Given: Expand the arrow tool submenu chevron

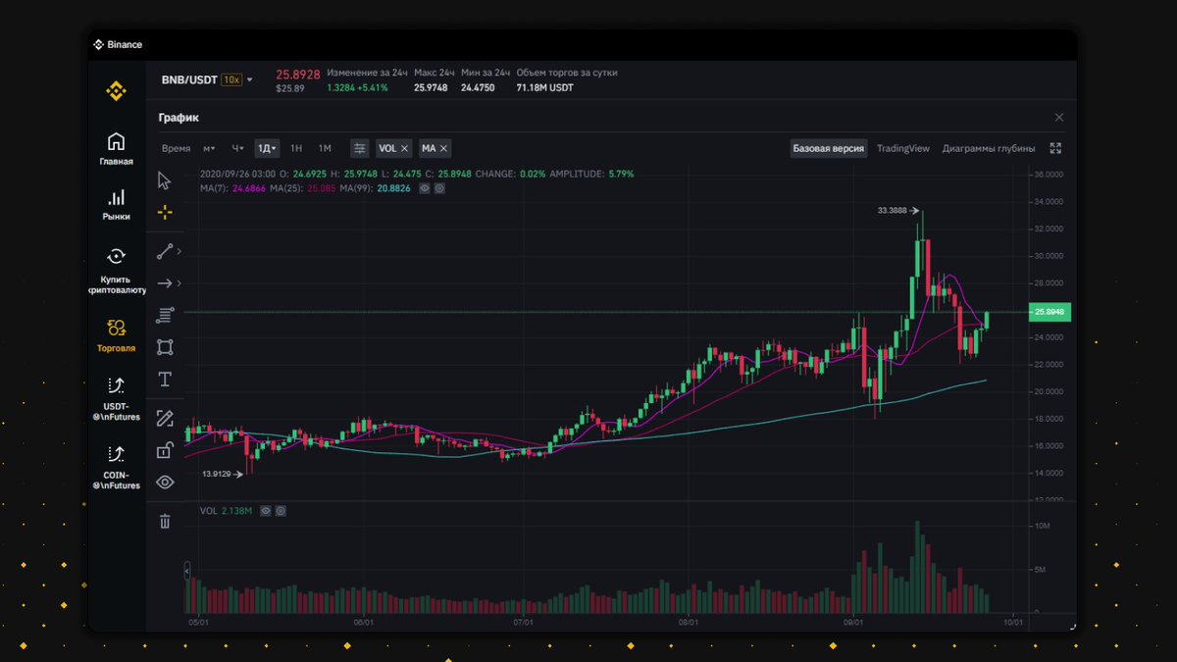Looking at the screenshot, I should pos(179,283).
